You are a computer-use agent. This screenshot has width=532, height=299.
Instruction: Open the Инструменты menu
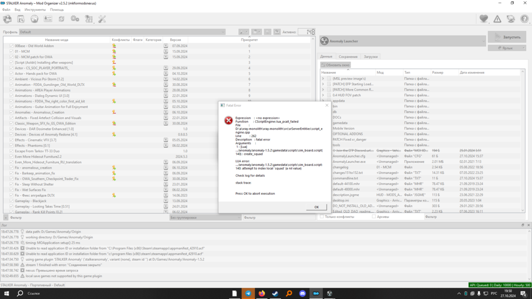point(35,10)
